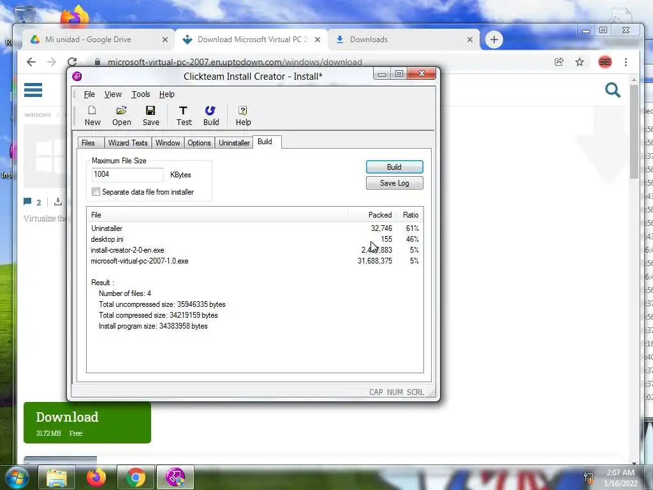Select the install-creator-2-0-en.exe row

pyautogui.click(x=255, y=250)
